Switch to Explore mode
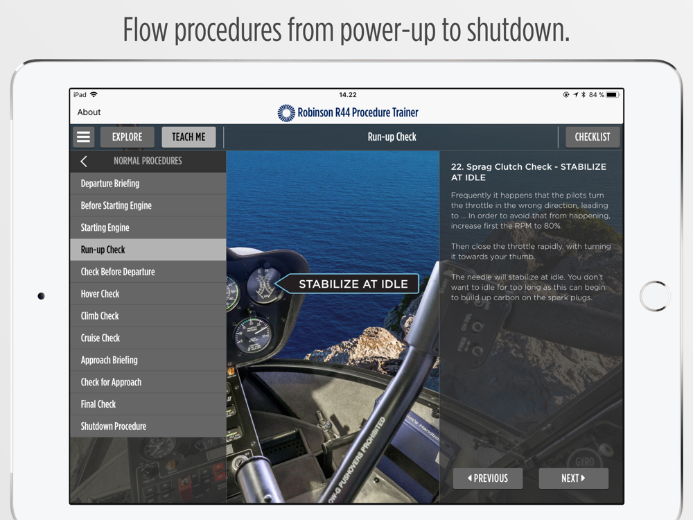This screenshot has width=693, height=520. pos(128,137)
